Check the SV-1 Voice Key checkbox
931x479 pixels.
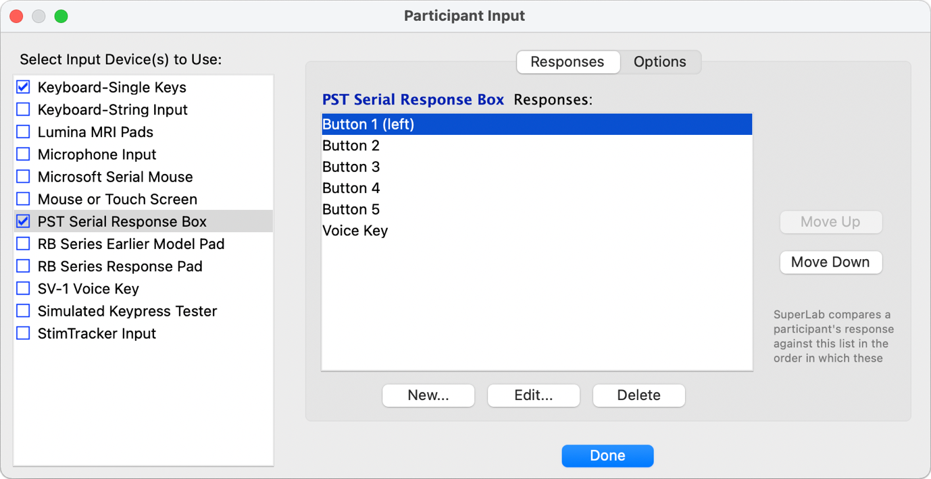point(24,289)
